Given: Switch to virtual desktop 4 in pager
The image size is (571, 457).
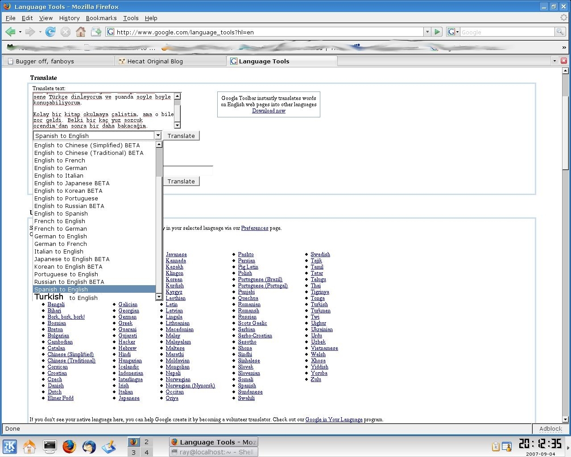Looking at the screenshot, I should [x=146, y=452].
